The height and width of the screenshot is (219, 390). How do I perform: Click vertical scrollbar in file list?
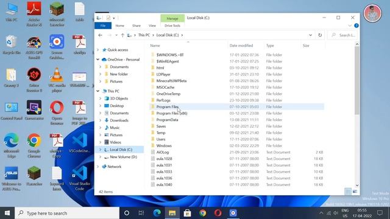pyautogui.click(x=357, y=81)
